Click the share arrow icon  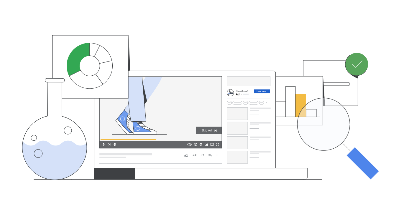(x=202, y=155)
